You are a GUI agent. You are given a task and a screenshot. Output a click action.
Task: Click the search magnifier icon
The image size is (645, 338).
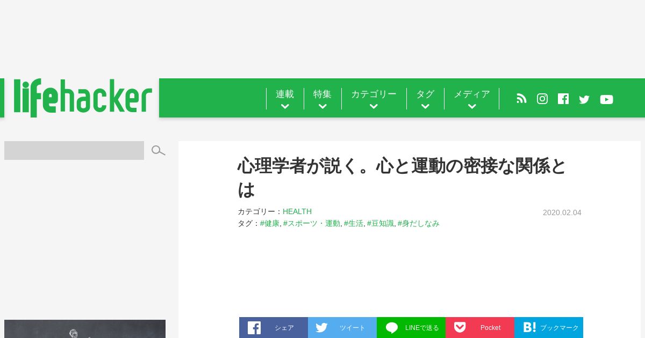click(158, 151)
